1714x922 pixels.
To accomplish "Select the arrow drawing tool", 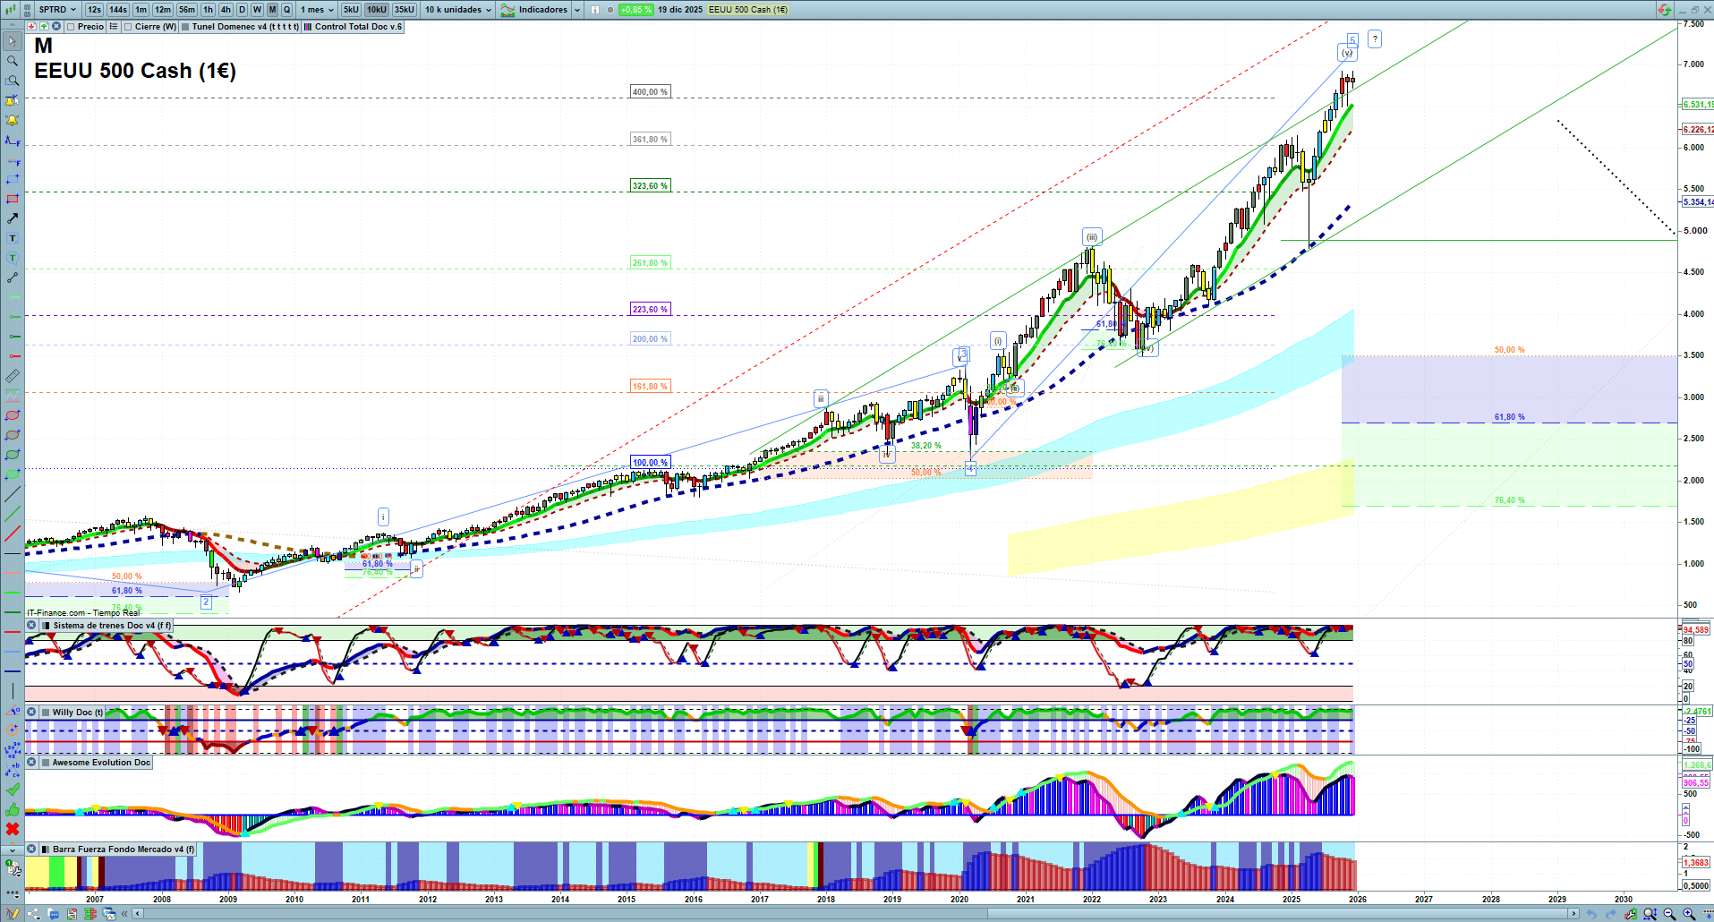I will (x=13, y=218).
